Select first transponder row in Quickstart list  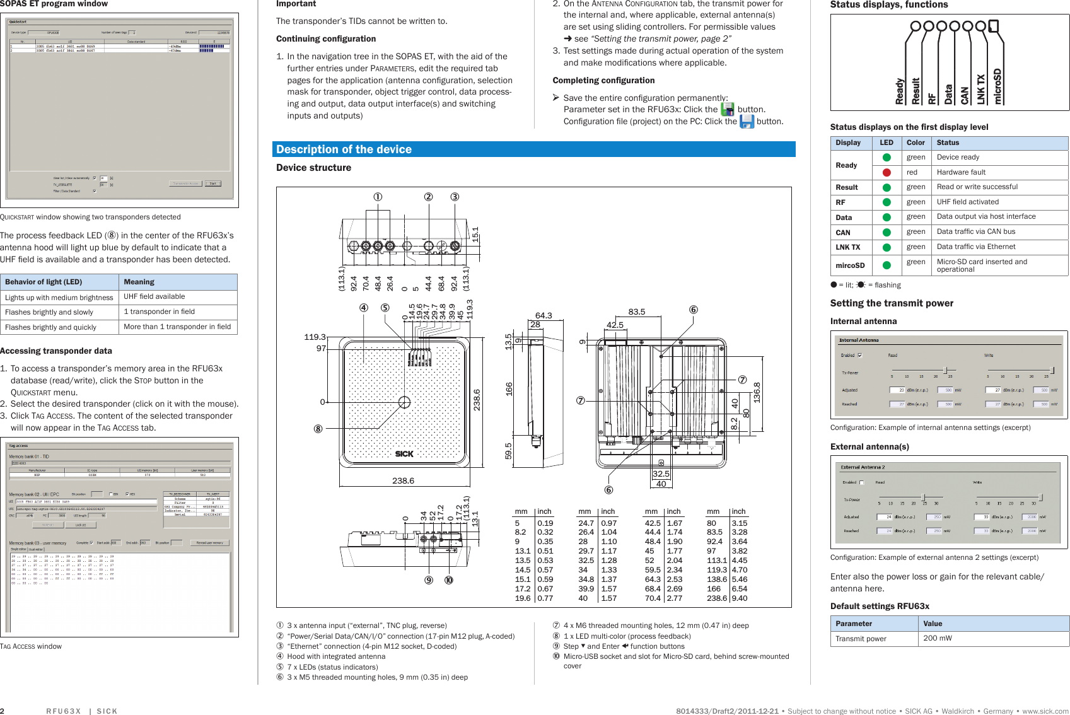120,46
